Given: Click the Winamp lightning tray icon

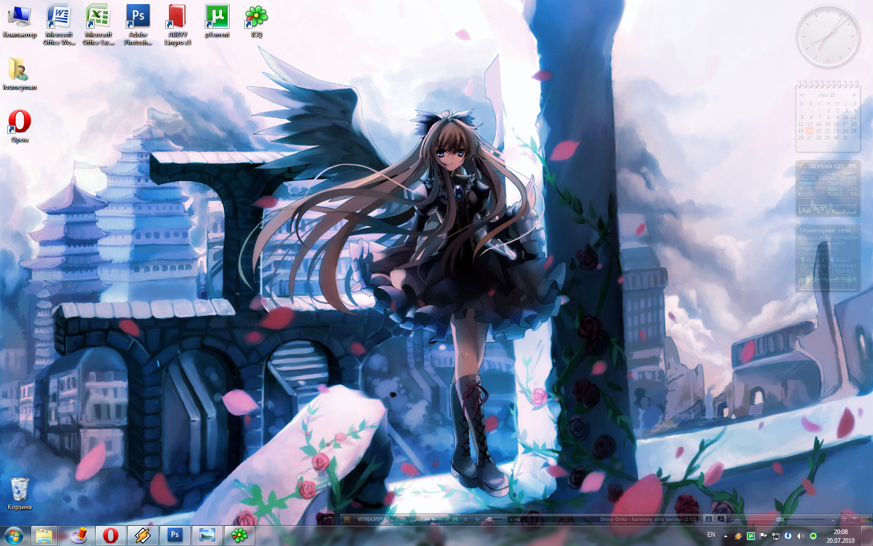Looking at the screenshot, I should click(738, 536).
